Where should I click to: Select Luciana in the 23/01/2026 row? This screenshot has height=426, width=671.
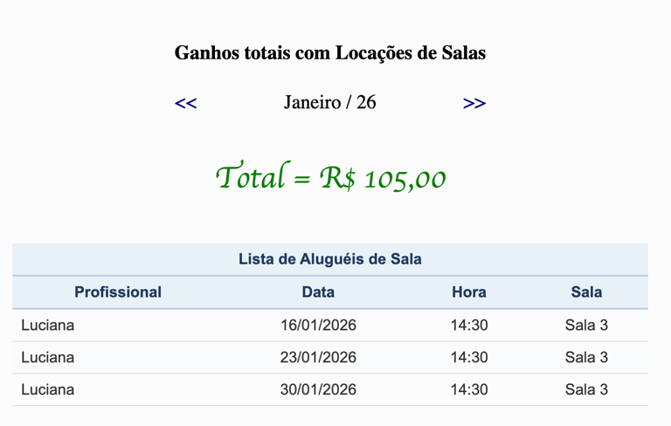tap(48, 357)
